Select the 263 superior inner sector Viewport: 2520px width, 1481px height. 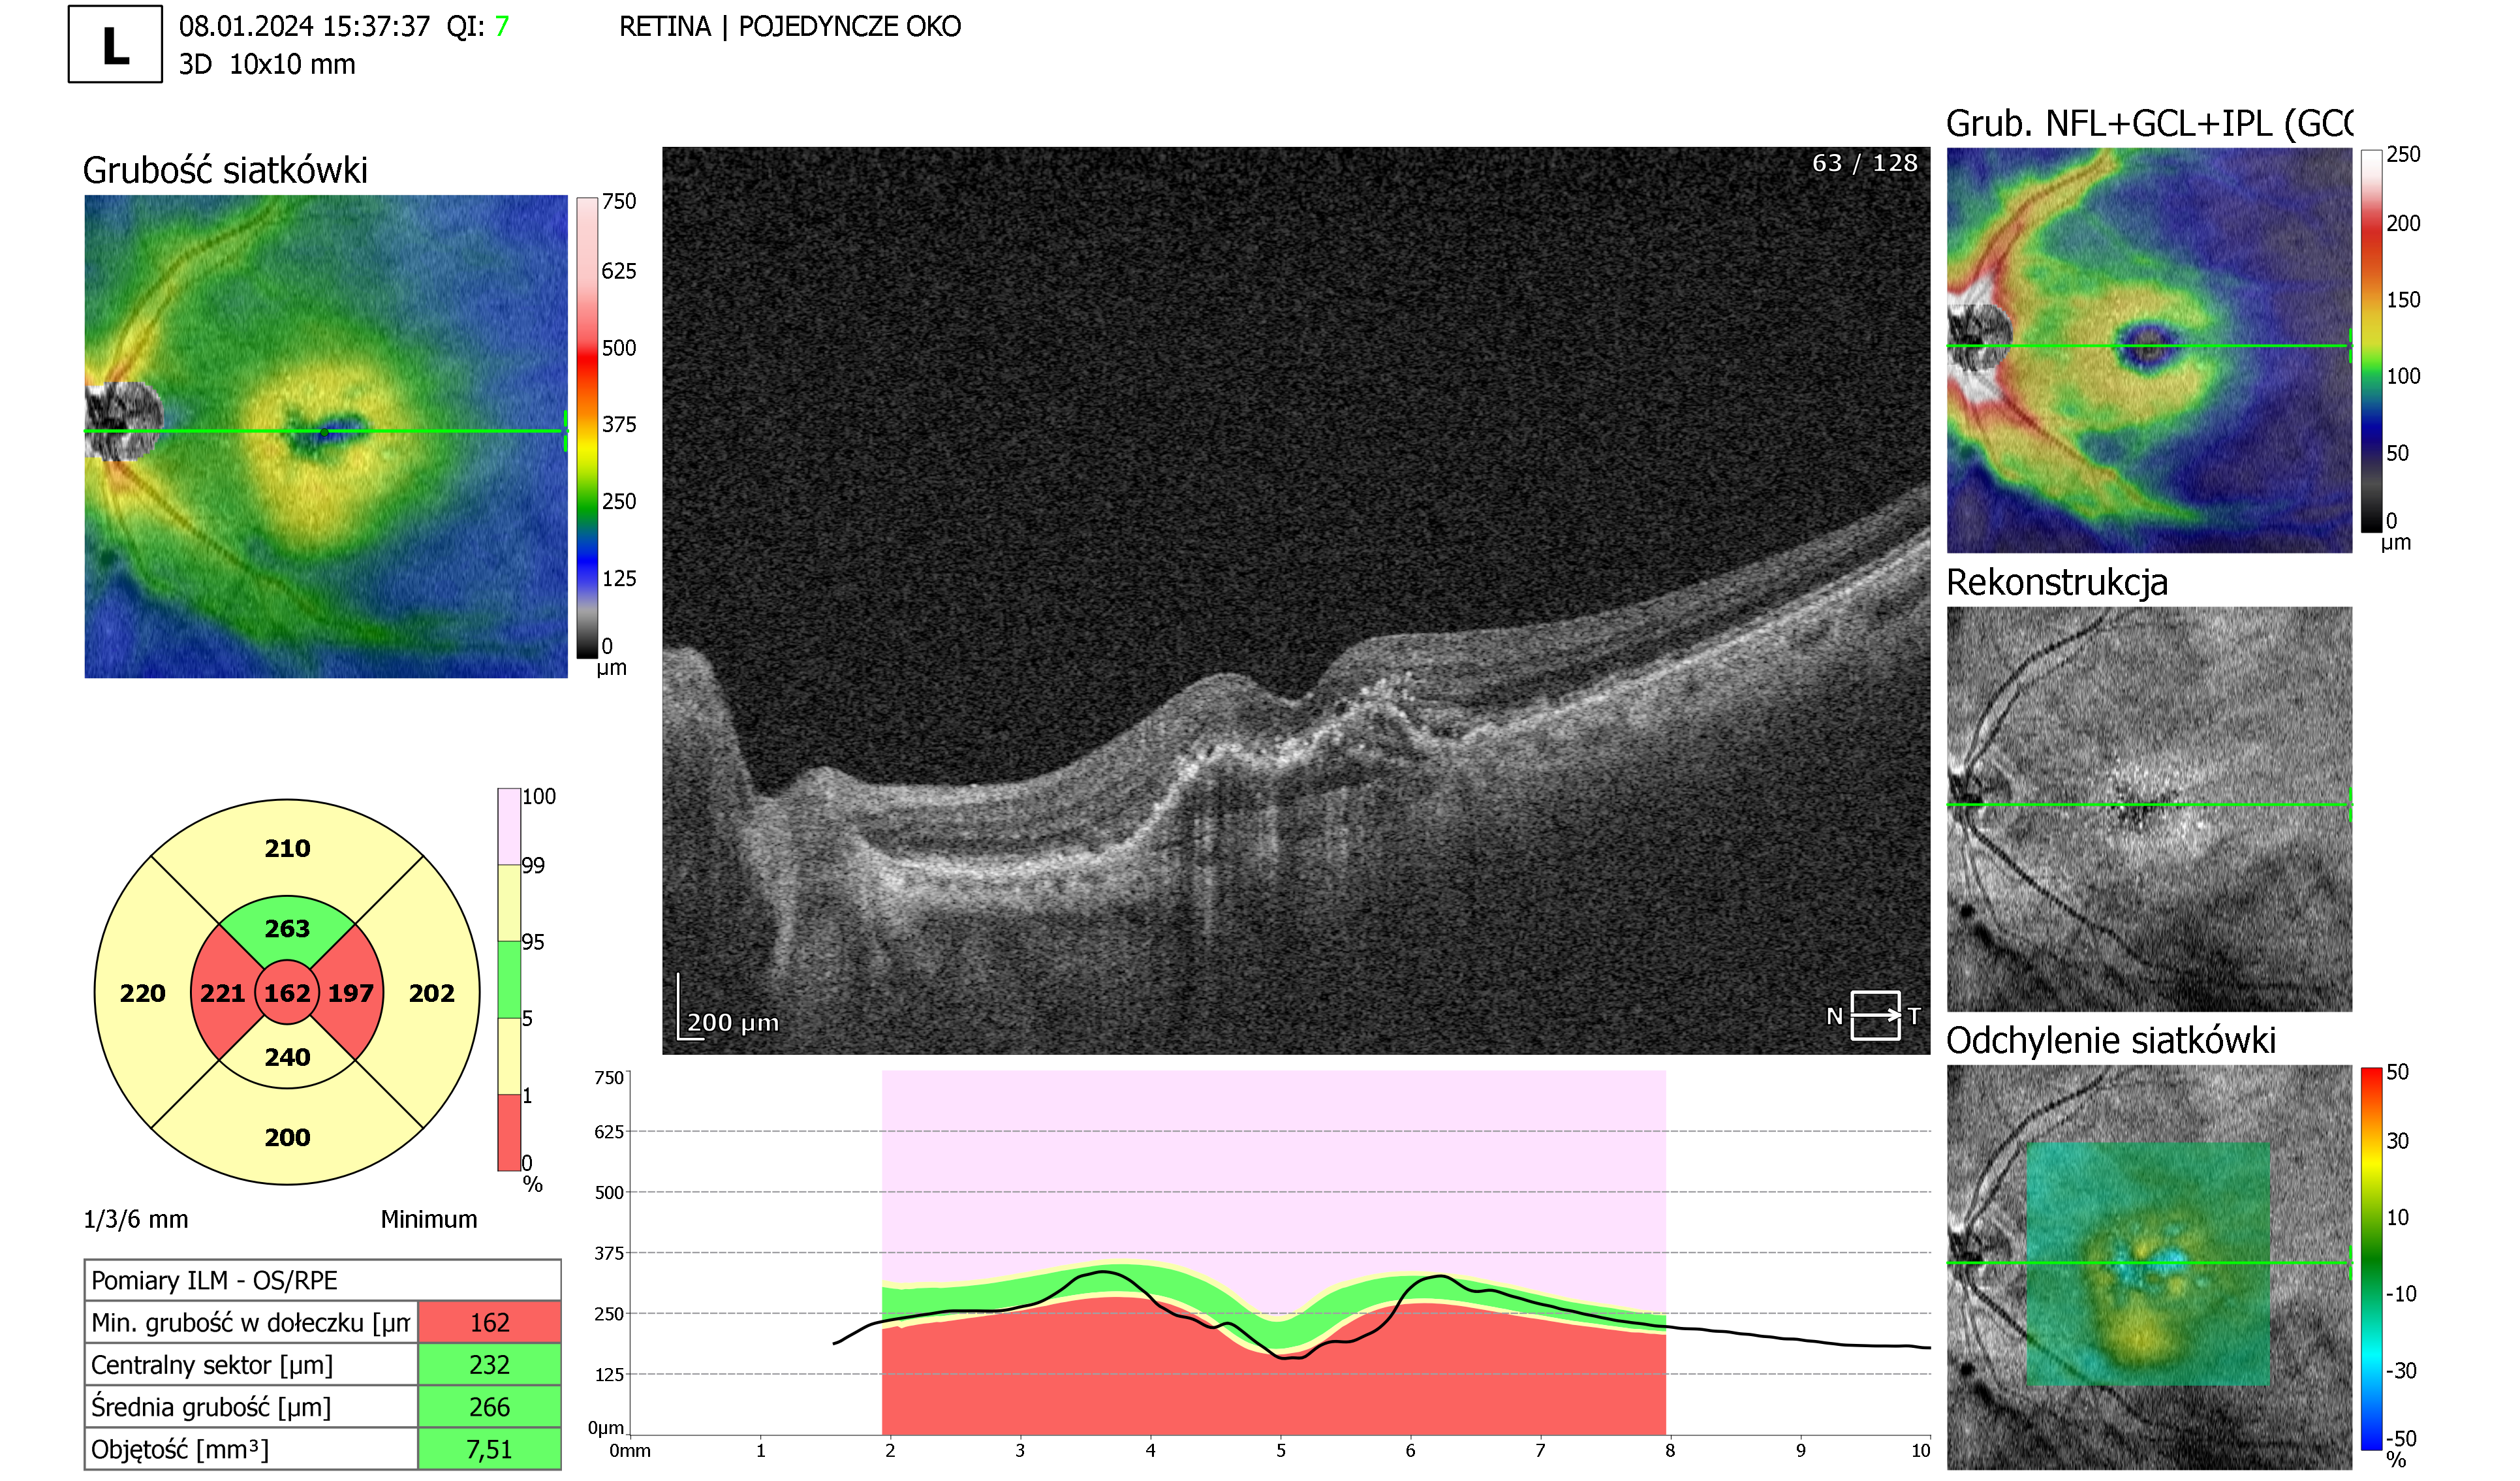(287, 929)
